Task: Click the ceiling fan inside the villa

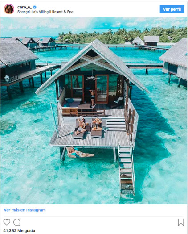Action: [92, 78]
